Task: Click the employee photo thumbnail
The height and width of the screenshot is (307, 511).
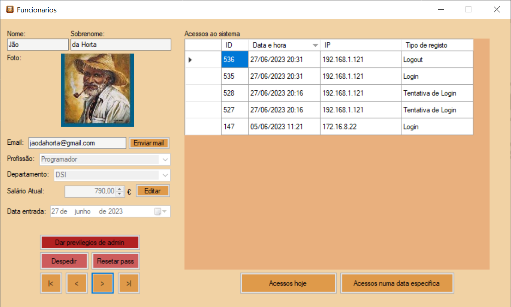Action: [97, 90]
